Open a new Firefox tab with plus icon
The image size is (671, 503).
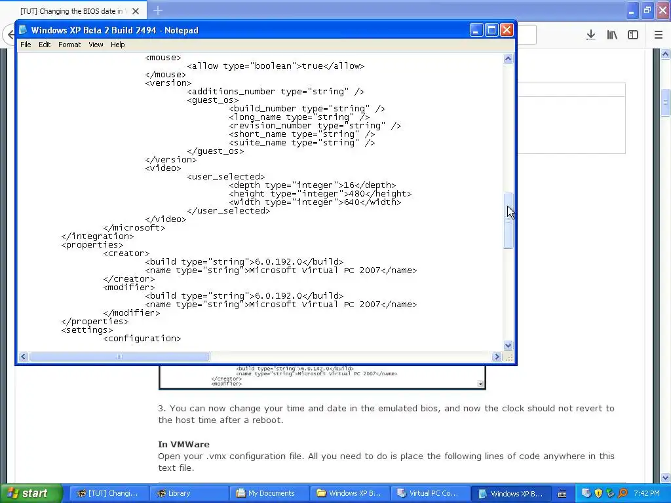[x=158, y=10]
